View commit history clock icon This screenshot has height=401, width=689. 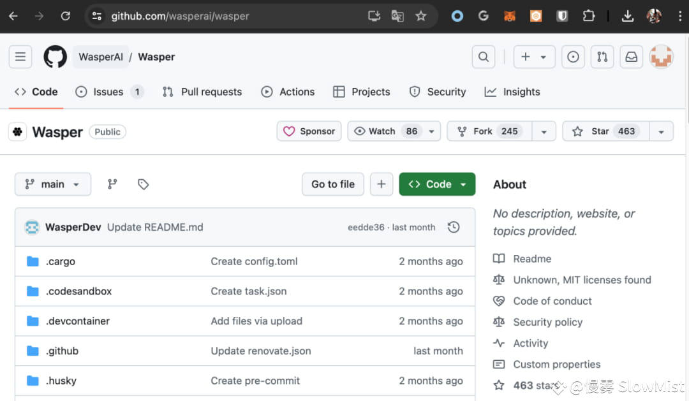[x=454, y=227]
